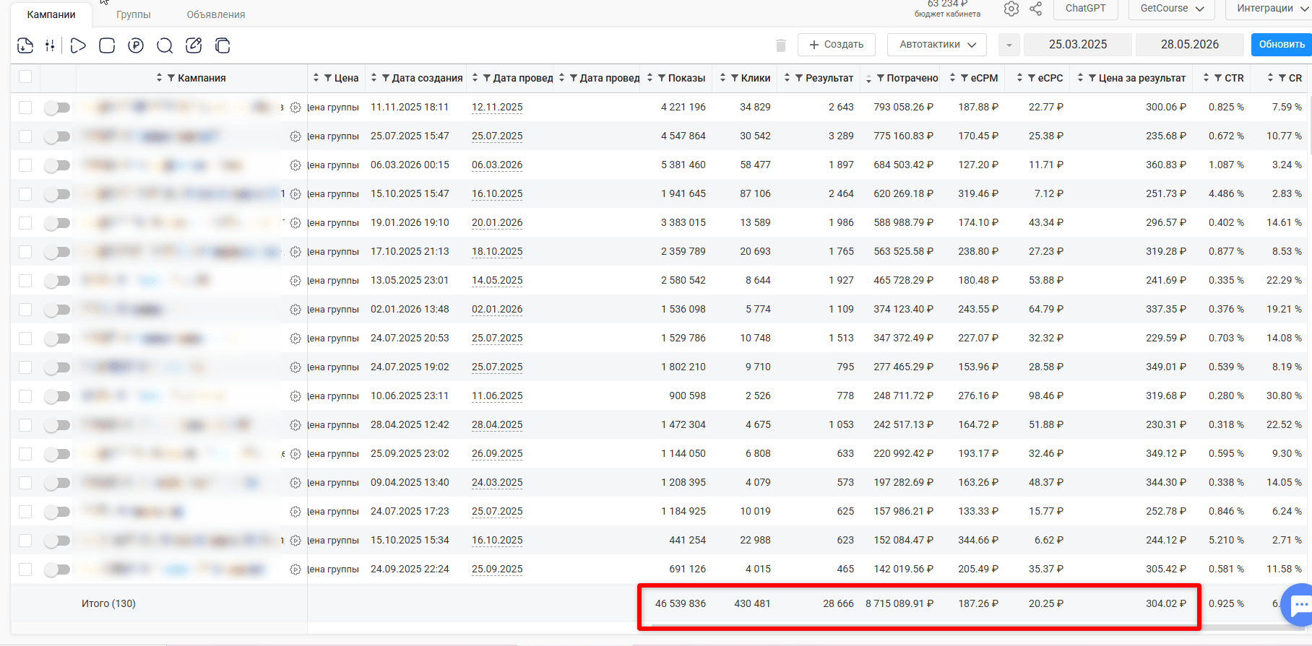Click the edit pencil icon in toolbar
1312x646 pixels.
pyautogui.click(x=194, y=45)
